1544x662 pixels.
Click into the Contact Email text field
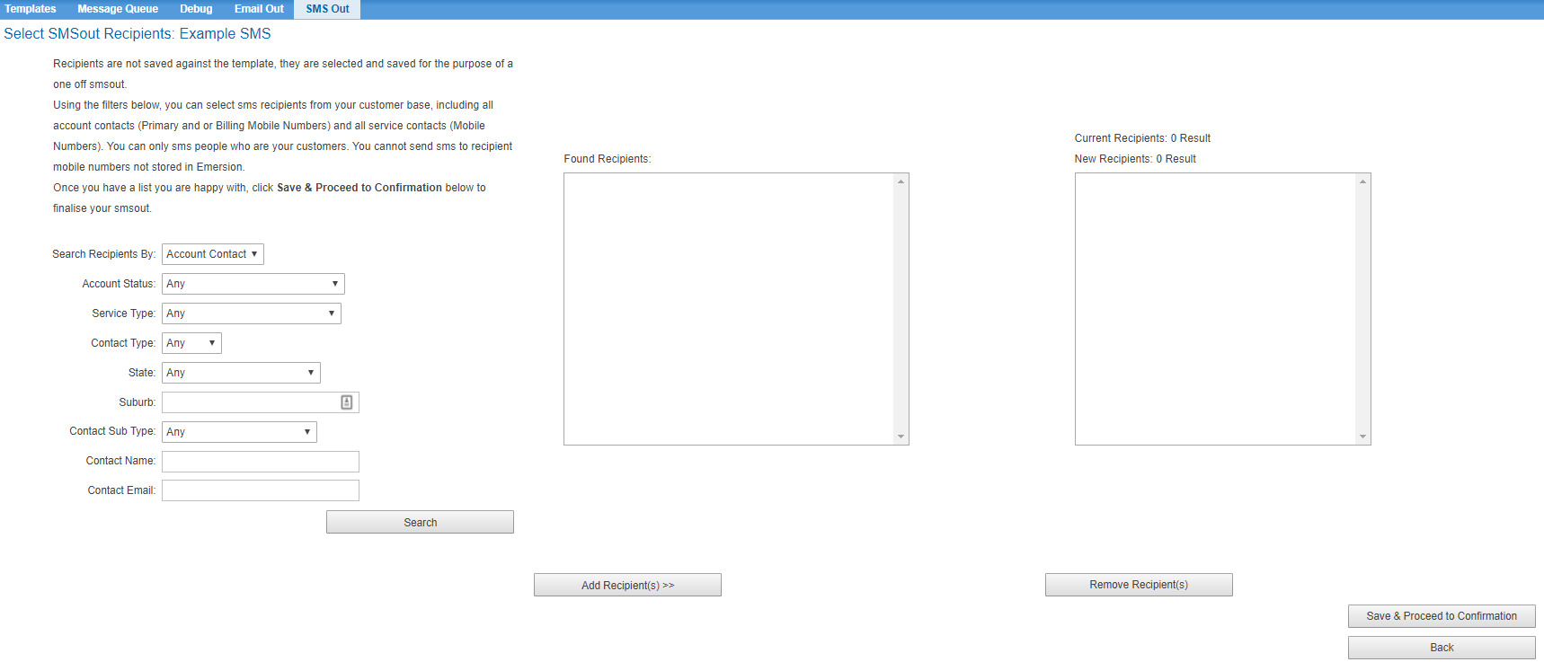coord(261,490)
